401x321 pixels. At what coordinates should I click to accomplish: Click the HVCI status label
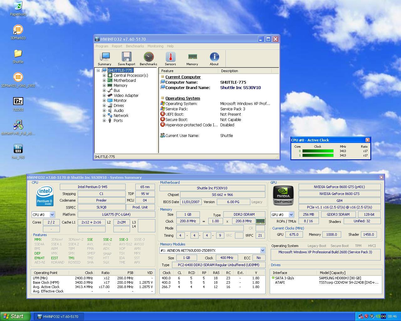click(x=372, y=246)
